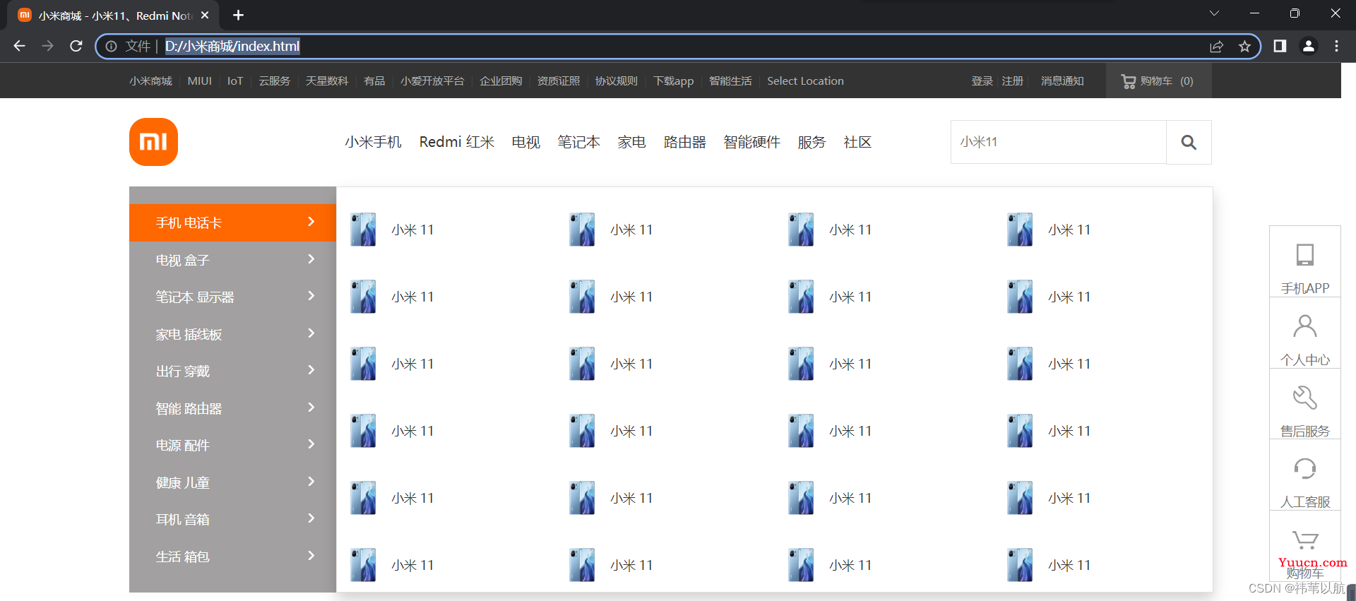Expand 手机 电话卡 category arrow
The image size is (1356, 601).
pos(311,222)
